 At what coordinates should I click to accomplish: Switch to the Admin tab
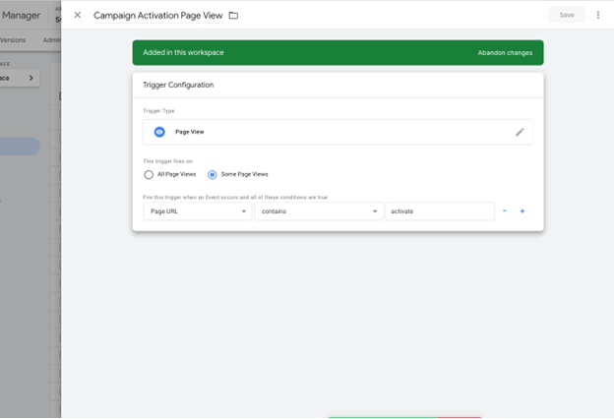(51, 40)
